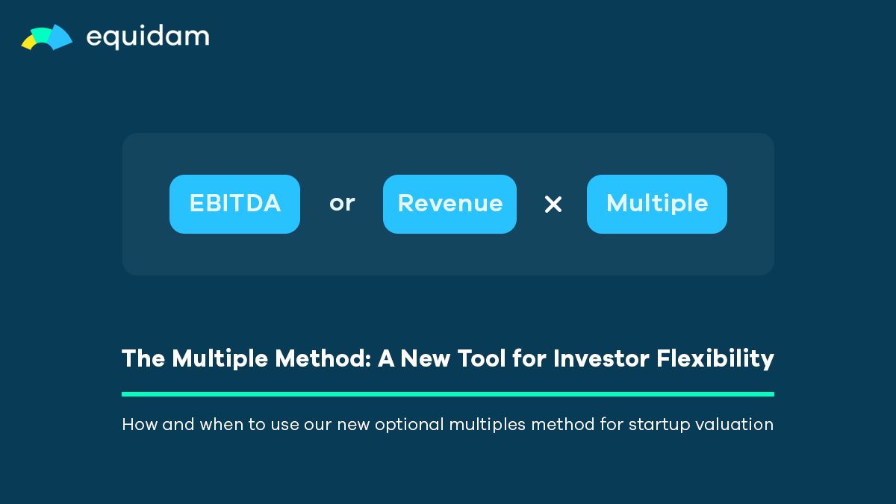Click 'startup valuation' in the subtitle
The image size is (896, 504).
click(x=700, y=426)
